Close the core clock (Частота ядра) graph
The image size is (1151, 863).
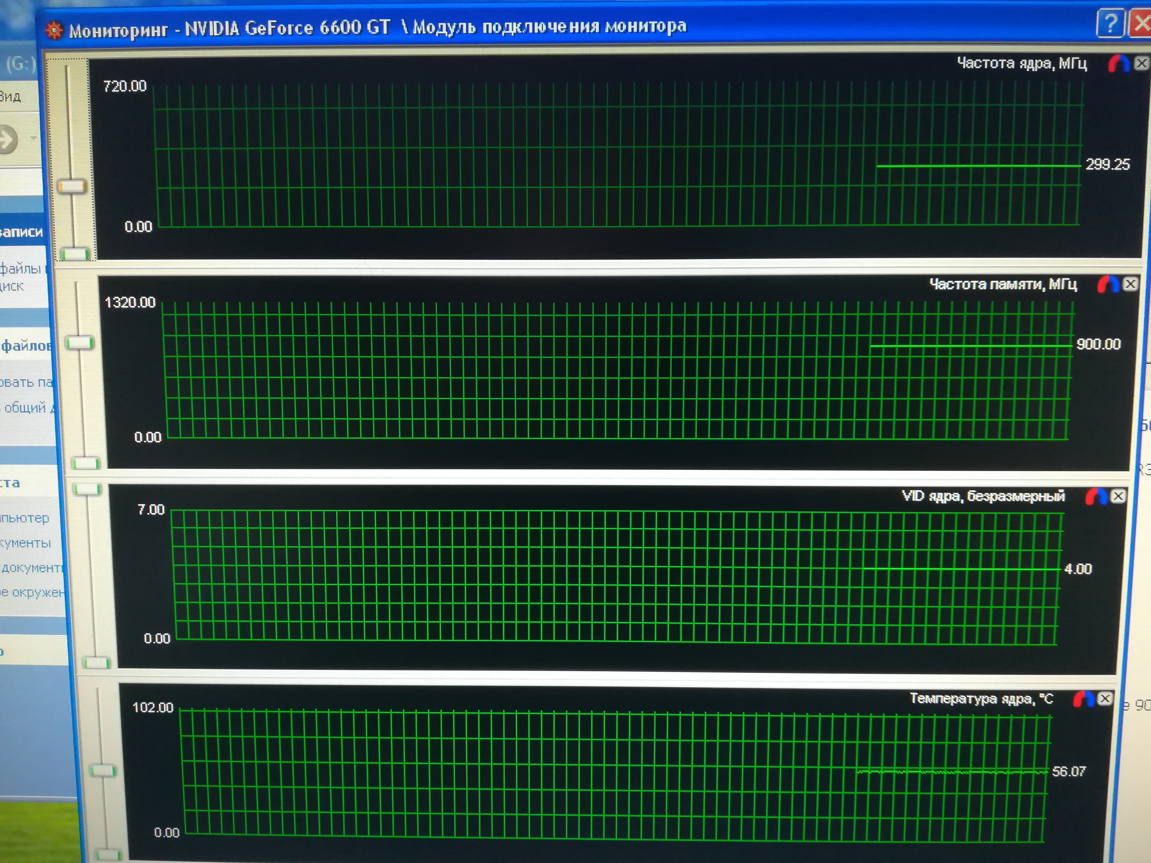1141,64
